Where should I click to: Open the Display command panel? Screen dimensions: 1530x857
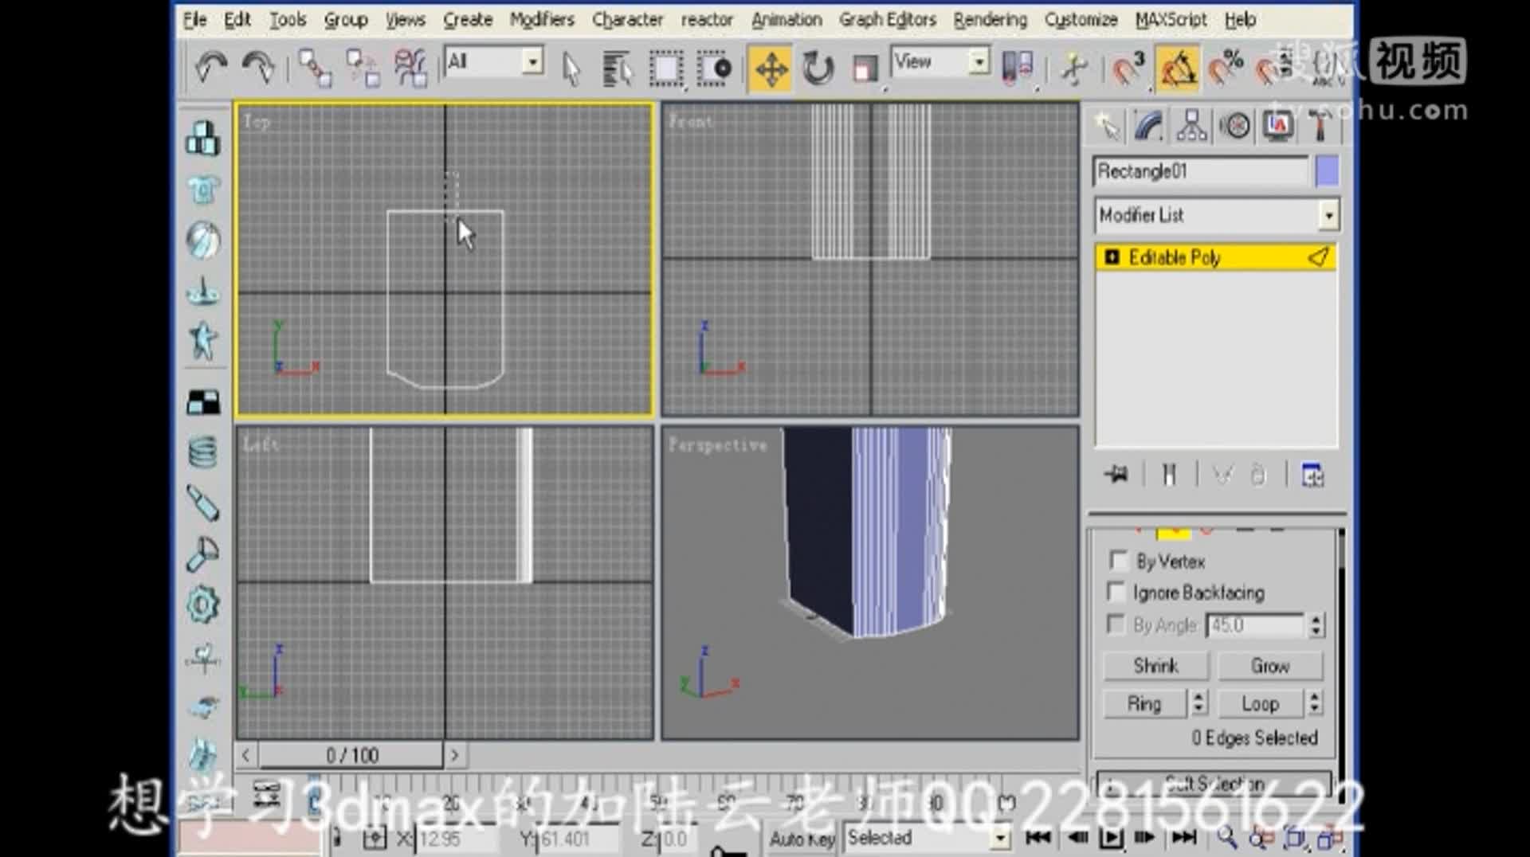[1277, 126]
